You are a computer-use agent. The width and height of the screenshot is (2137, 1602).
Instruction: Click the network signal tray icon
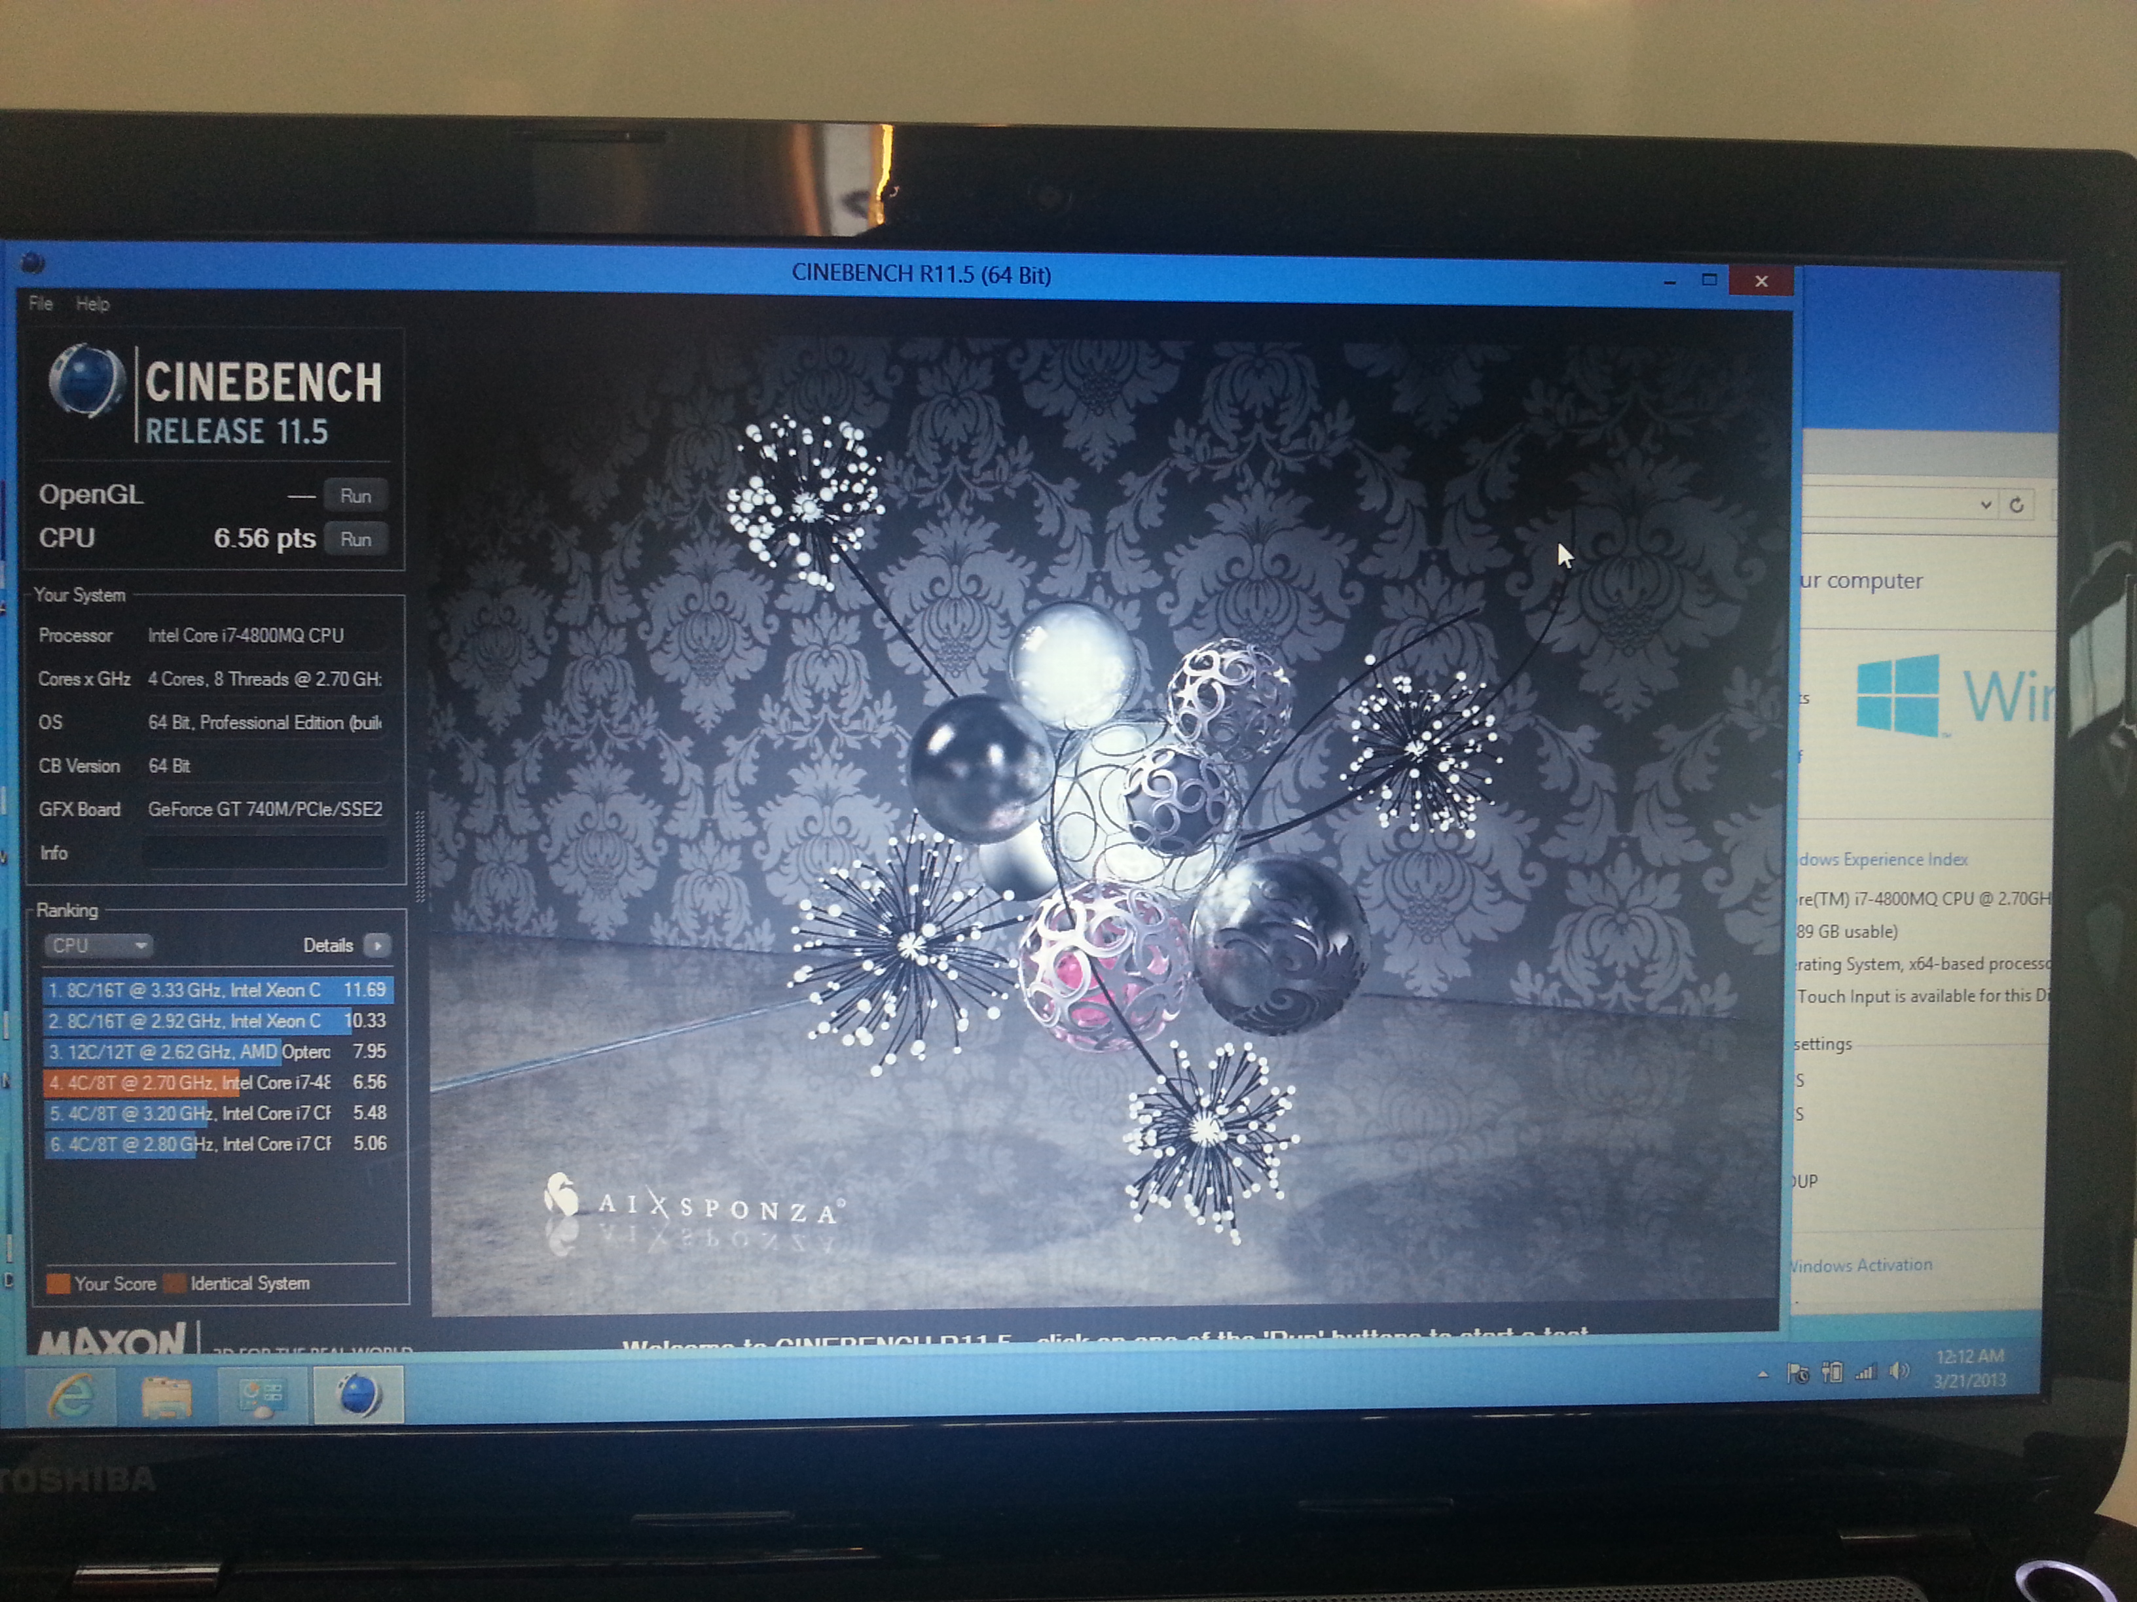click(x=1865, y=1371)
